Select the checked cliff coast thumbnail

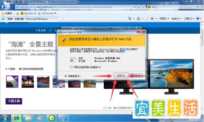point(12,82)
